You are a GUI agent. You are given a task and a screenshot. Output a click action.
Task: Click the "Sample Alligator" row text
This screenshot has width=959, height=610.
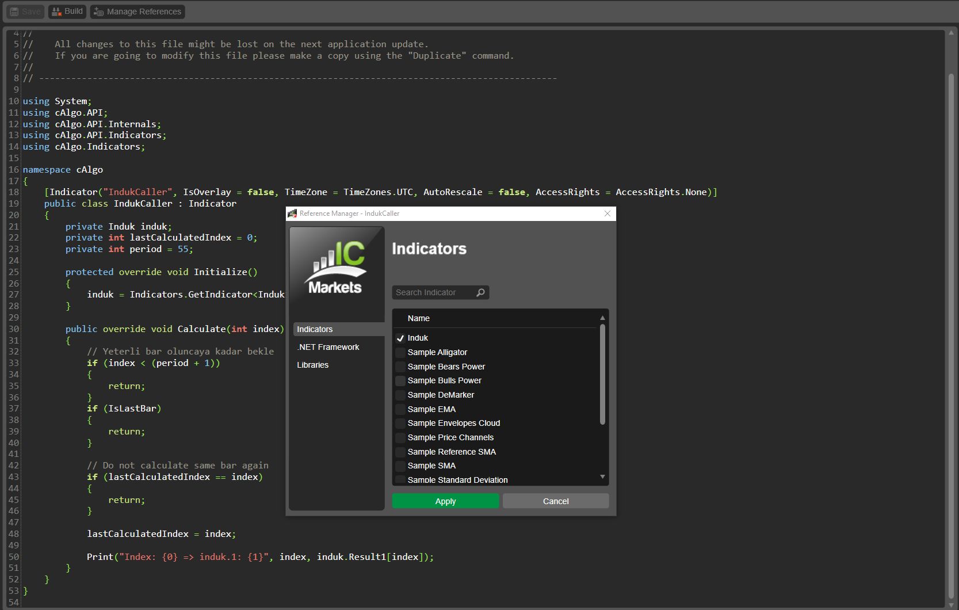[x=437, y=352]
